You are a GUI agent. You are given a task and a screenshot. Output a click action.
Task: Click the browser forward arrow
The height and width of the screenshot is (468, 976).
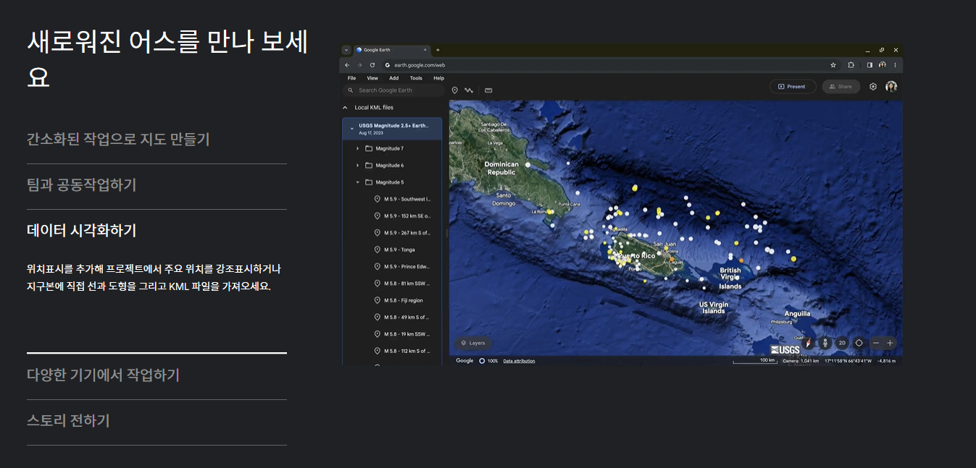(359, 65)
